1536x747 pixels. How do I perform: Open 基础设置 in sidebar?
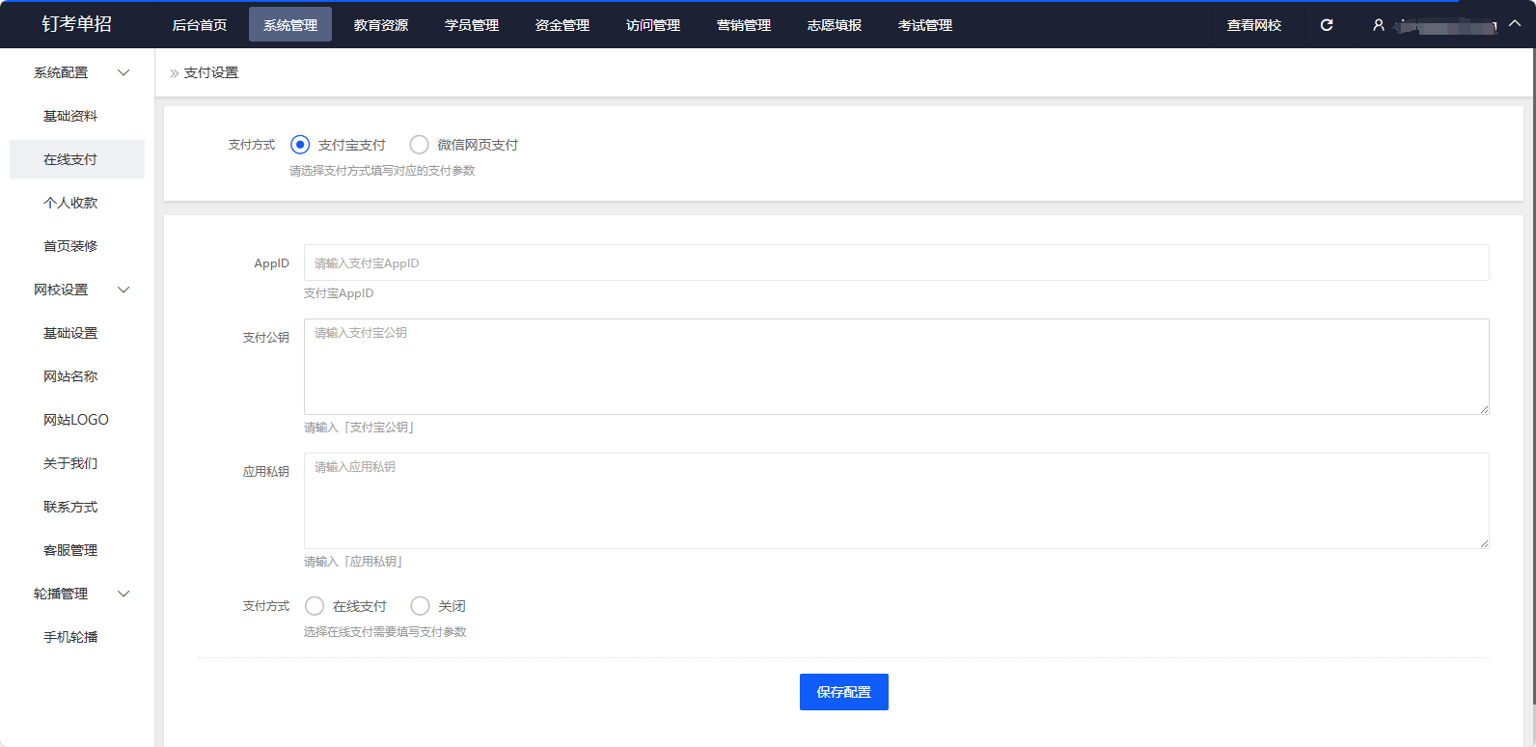70,333
